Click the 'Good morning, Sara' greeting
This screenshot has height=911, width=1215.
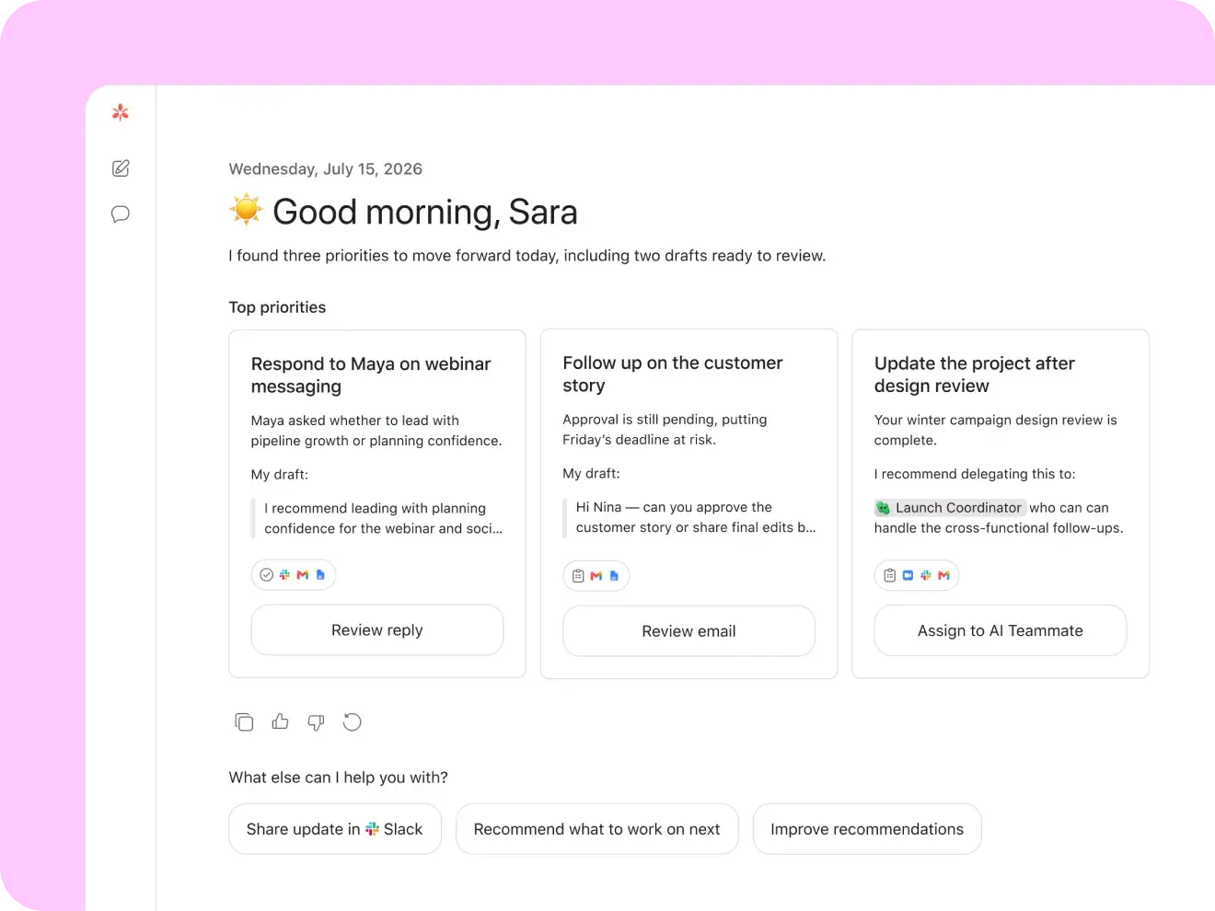pyautogui.click(x=425, y=212)
